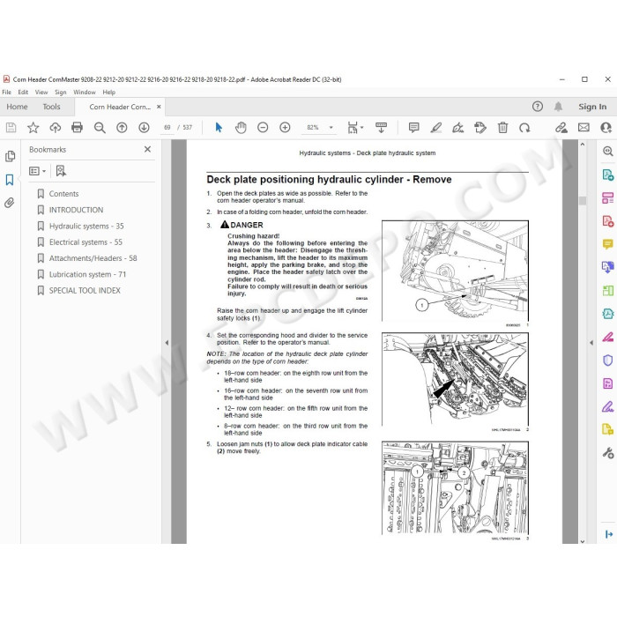Click the stamp tool icon
This screenshot has height=617, width=617.
[480, 128]
